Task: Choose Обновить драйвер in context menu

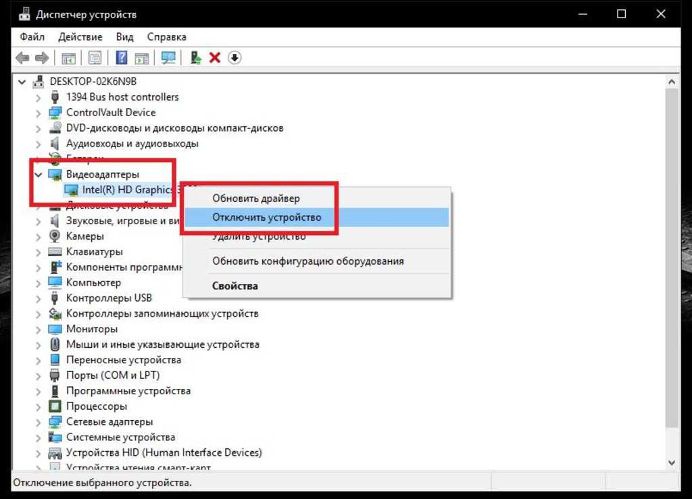Action: pyautogui.click(x=318, y=199)
